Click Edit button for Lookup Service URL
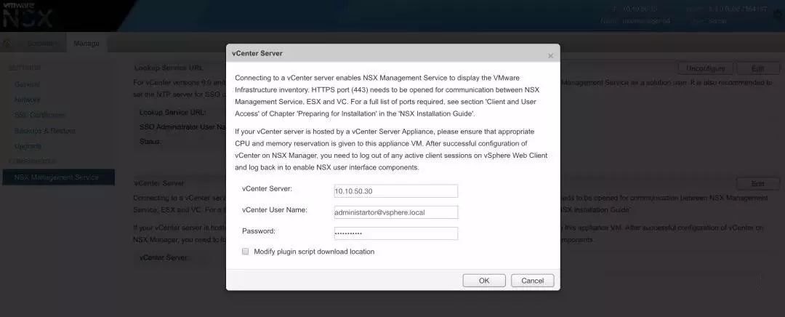Viewport: 785px width, 317px height. (x=758, y=68)
